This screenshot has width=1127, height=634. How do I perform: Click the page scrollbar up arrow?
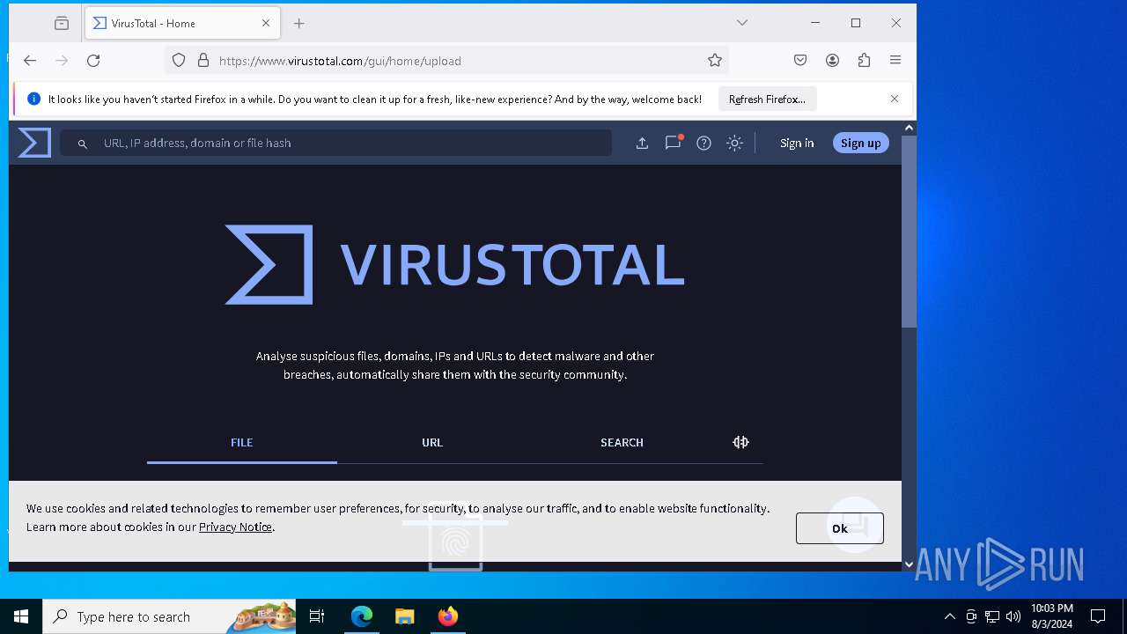tap(909, 129)
